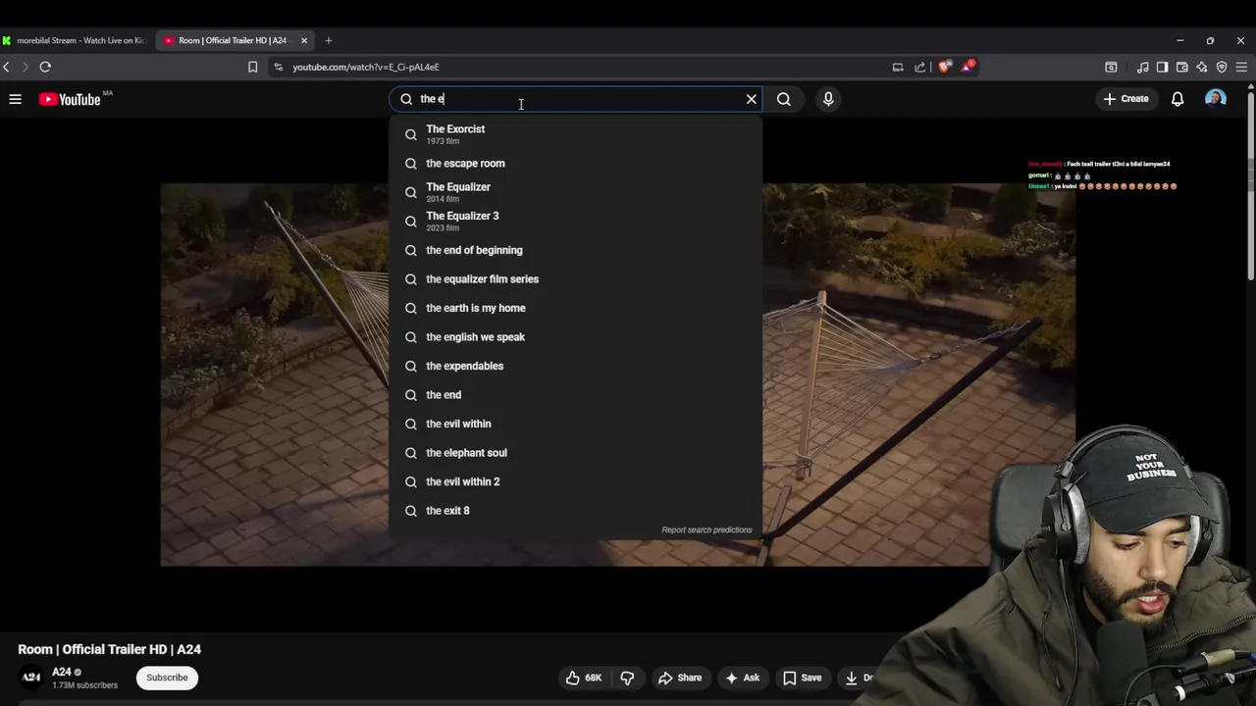
Task: Click the magnifier search submit button
Action: [784, 99]
